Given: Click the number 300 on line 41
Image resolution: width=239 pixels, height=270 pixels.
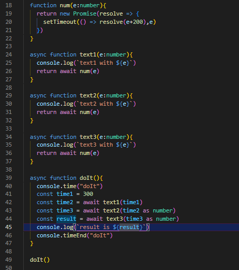Looking at the screenshot, I should coord(88,194).
